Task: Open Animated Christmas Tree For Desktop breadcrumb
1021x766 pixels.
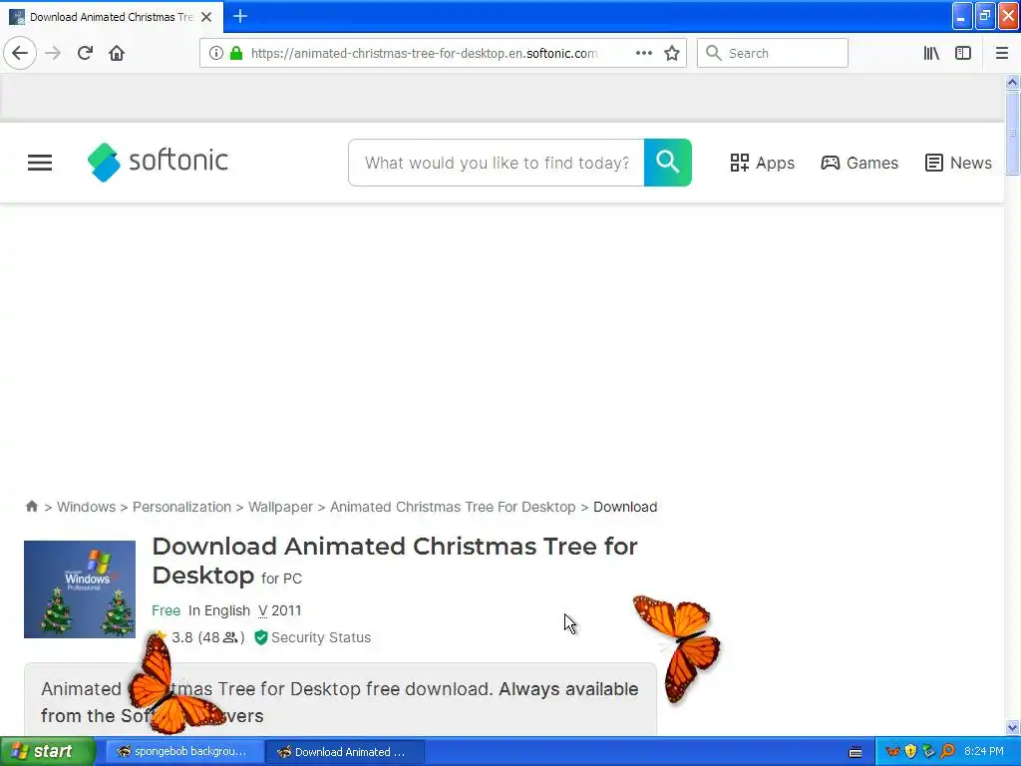Action: click(453, 507)
